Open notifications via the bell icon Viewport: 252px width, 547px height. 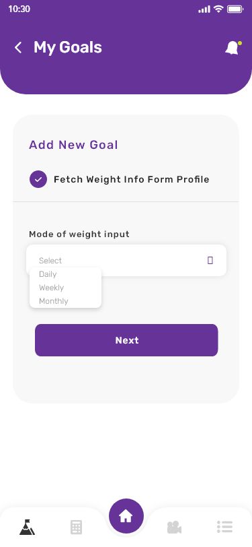coord(233,48)
